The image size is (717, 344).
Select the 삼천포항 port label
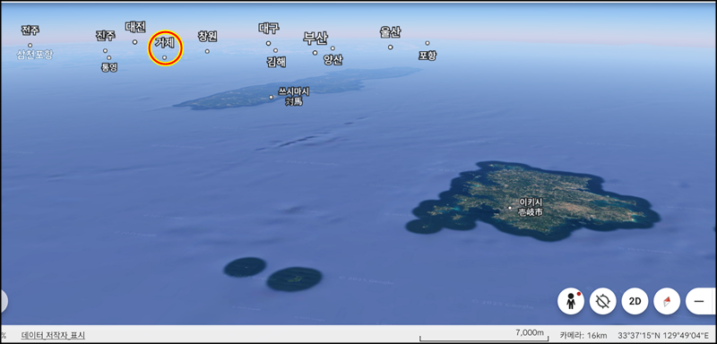(35, 55)
